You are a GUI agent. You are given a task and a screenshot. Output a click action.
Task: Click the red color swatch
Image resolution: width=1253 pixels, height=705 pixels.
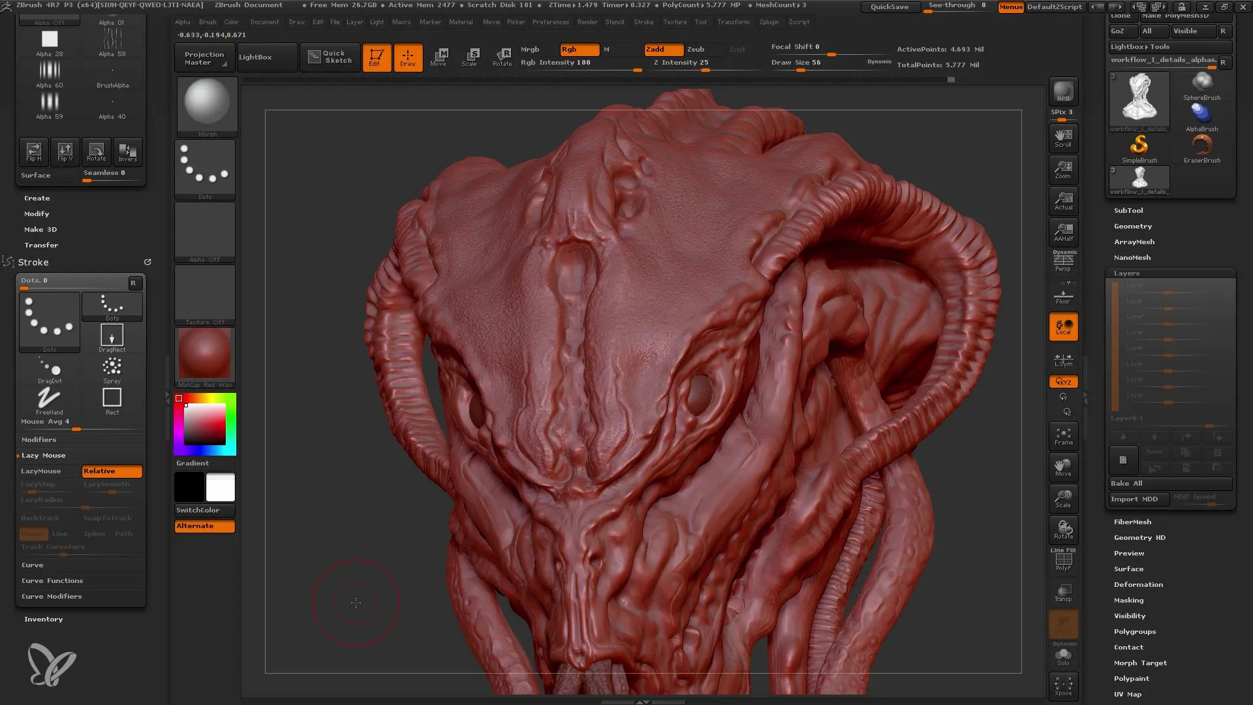[178, 398]
